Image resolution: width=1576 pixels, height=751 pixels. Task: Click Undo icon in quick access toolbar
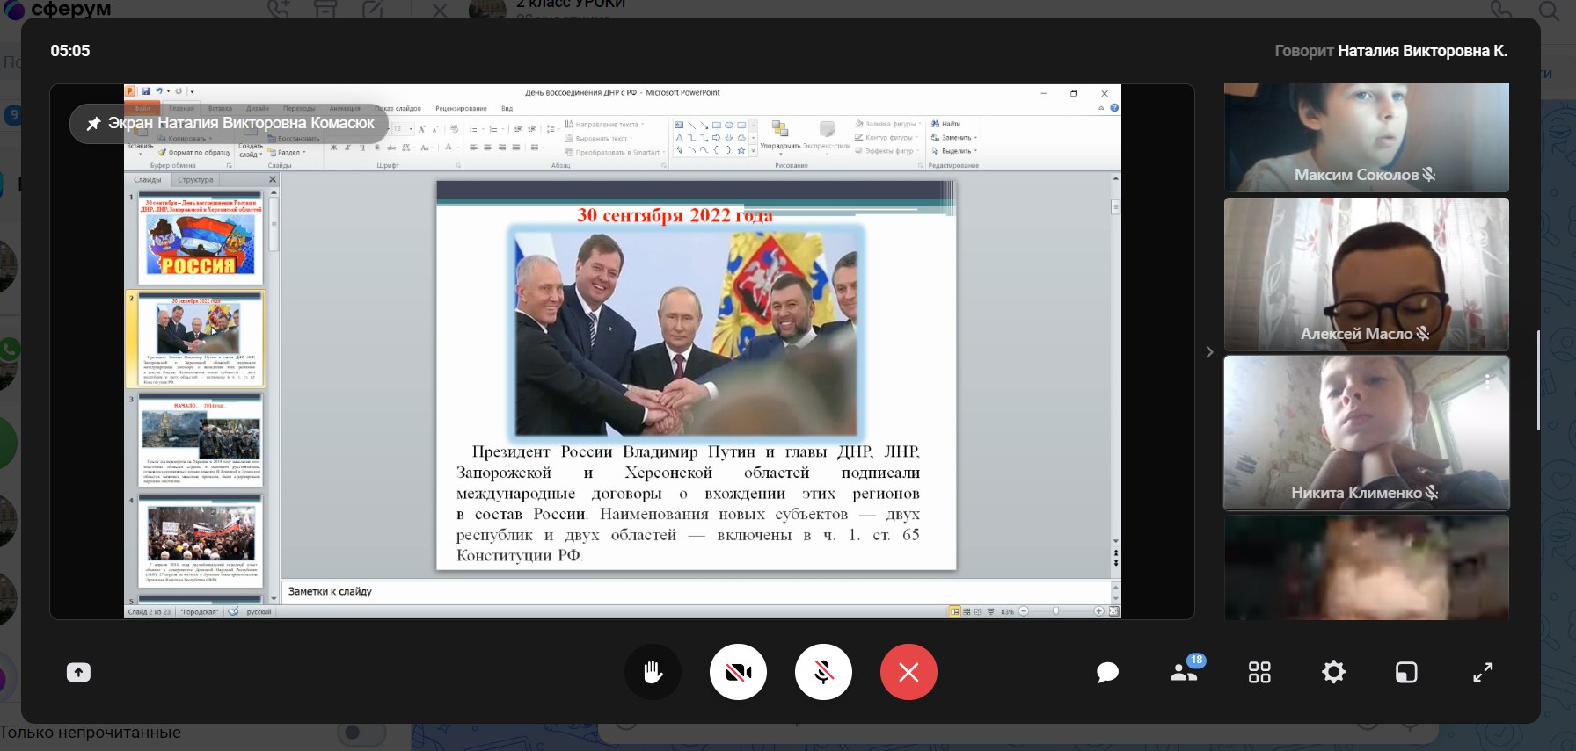coord(159,91)
